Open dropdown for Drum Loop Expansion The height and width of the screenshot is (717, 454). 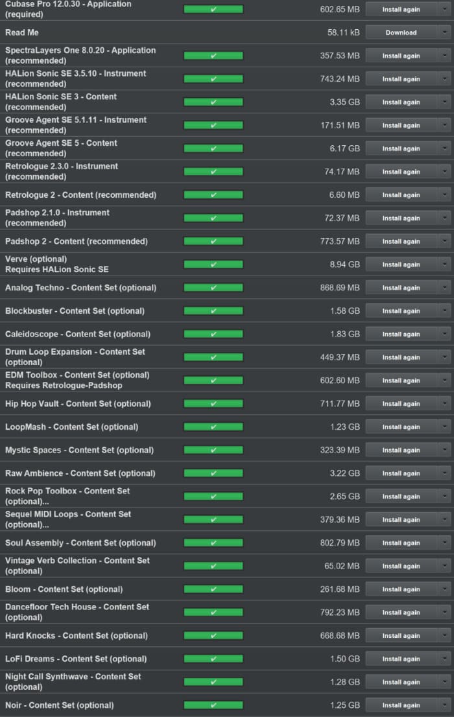444,358
